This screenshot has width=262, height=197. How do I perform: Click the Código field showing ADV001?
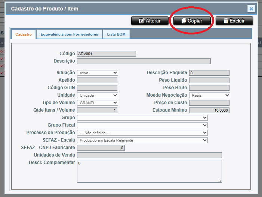point(106,54)
